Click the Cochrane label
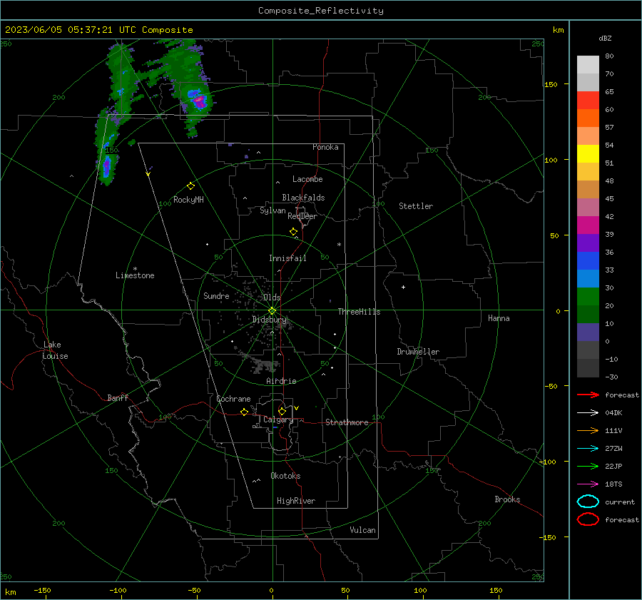This screenshot has height=600, width=642. pyautogui.click(x=233, y=399)
